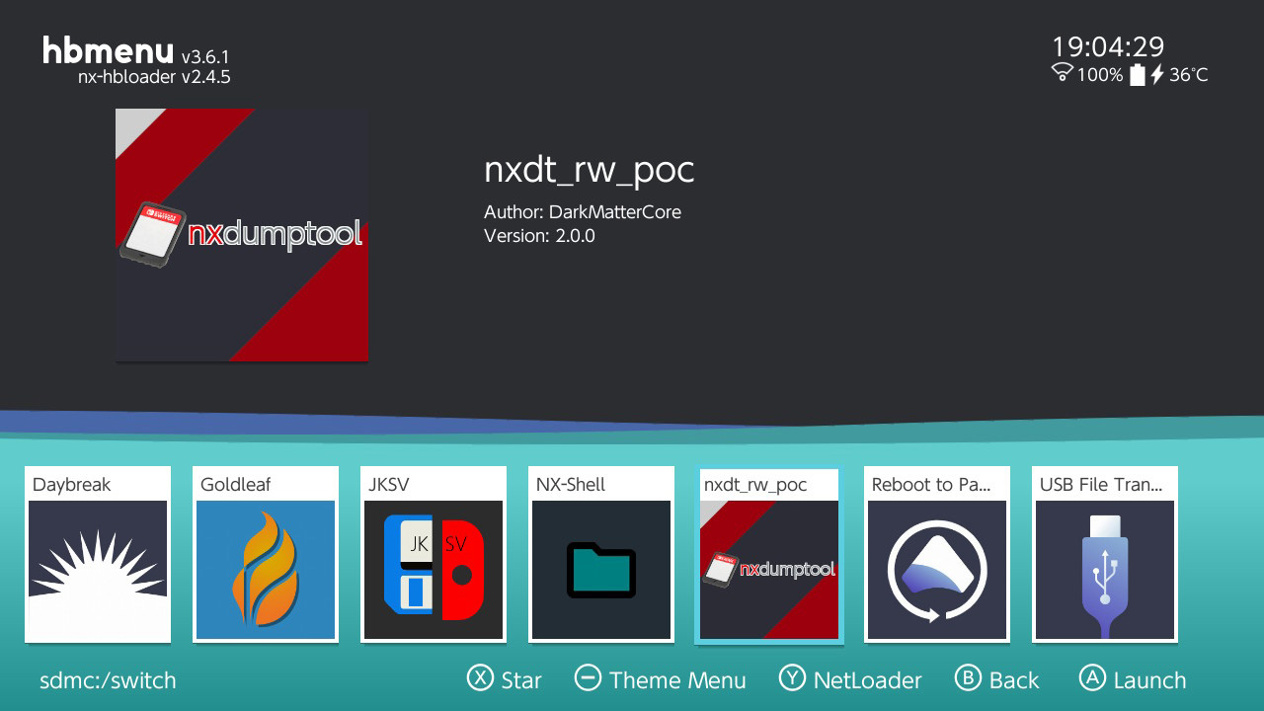Click the NX-Shell tile label
Viewport: 1264px width, 711px height.
click(x=571, y=485)
